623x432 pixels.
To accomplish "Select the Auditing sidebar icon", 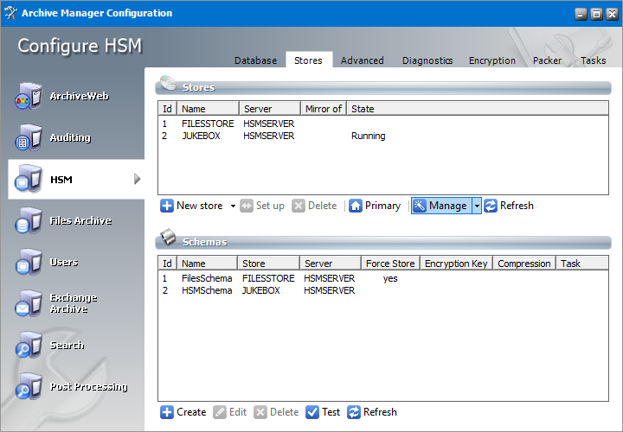I will (x=28, y=138).
